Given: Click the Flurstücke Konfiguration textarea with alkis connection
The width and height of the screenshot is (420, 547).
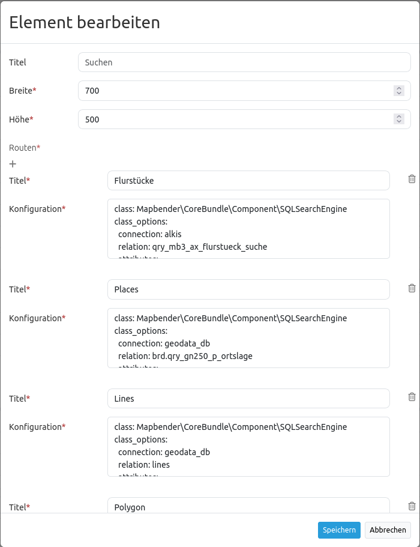Looking at the screenshot, I should click(248, 229).
